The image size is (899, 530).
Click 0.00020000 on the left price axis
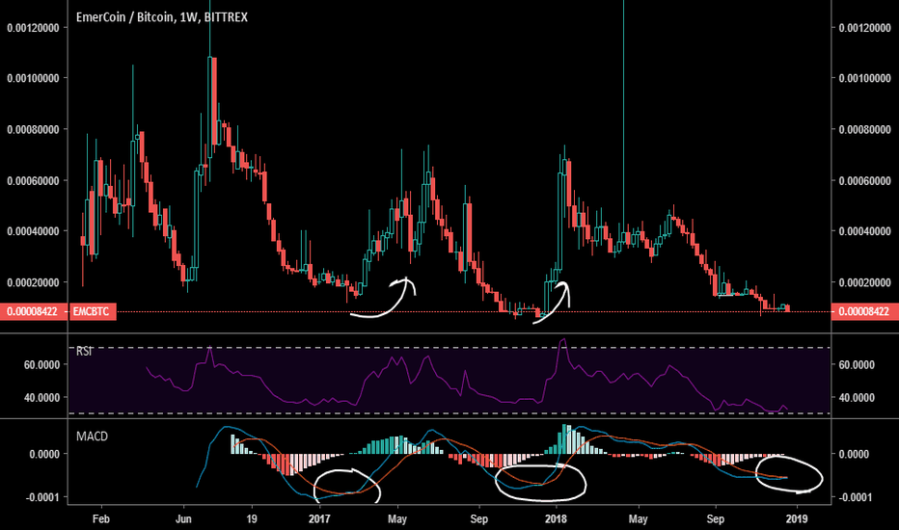tap(33, 282)
